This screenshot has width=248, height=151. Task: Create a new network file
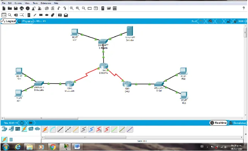4,9
